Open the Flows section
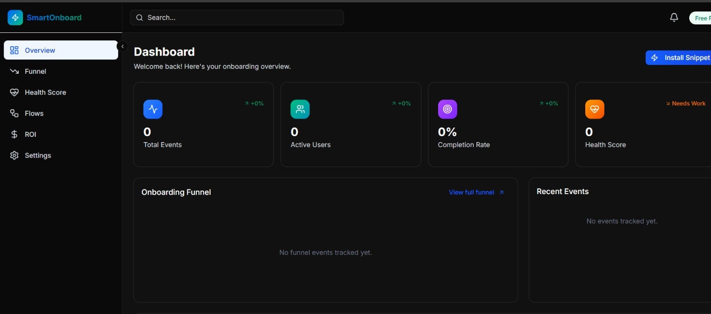Screen dimensions: 711x314 [61, 113]
